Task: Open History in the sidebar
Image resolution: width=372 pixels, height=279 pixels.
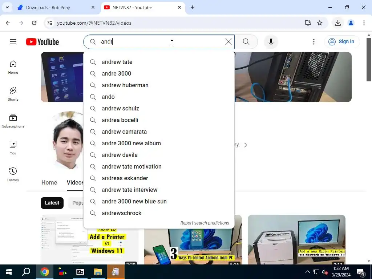Action: click(x=13, y=174)
